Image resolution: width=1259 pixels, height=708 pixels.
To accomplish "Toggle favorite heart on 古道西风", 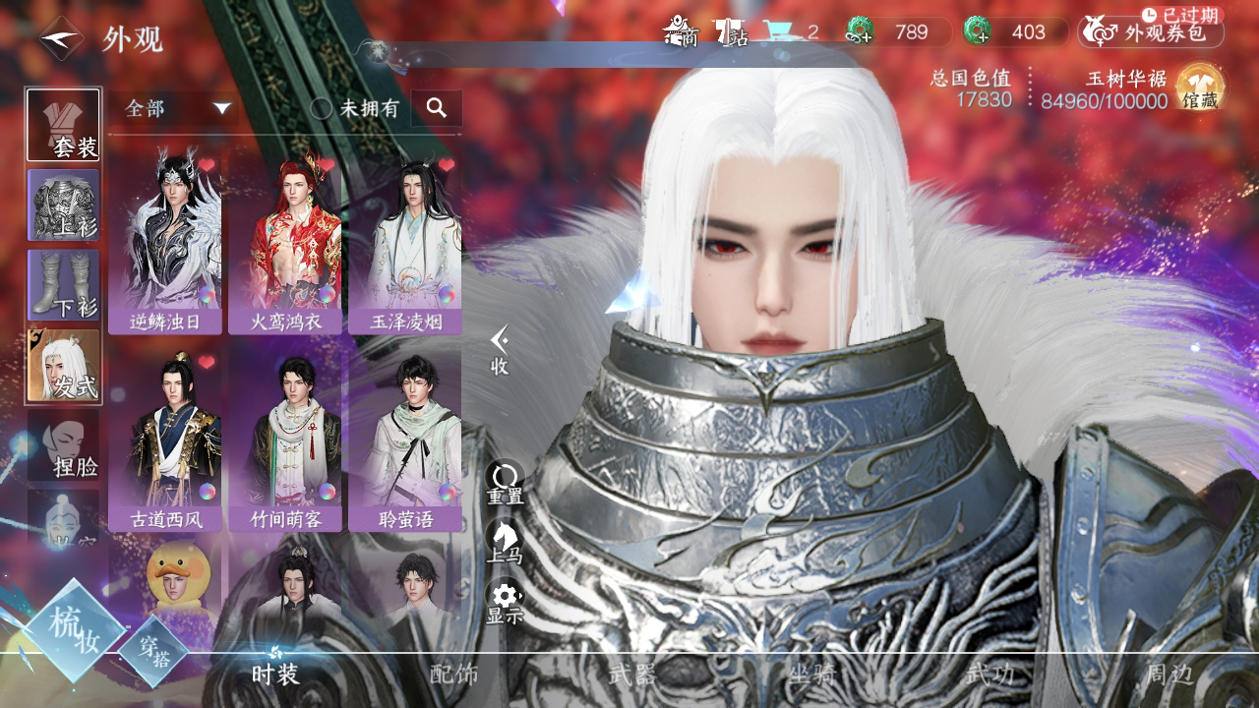I will [x=207, y=363].
